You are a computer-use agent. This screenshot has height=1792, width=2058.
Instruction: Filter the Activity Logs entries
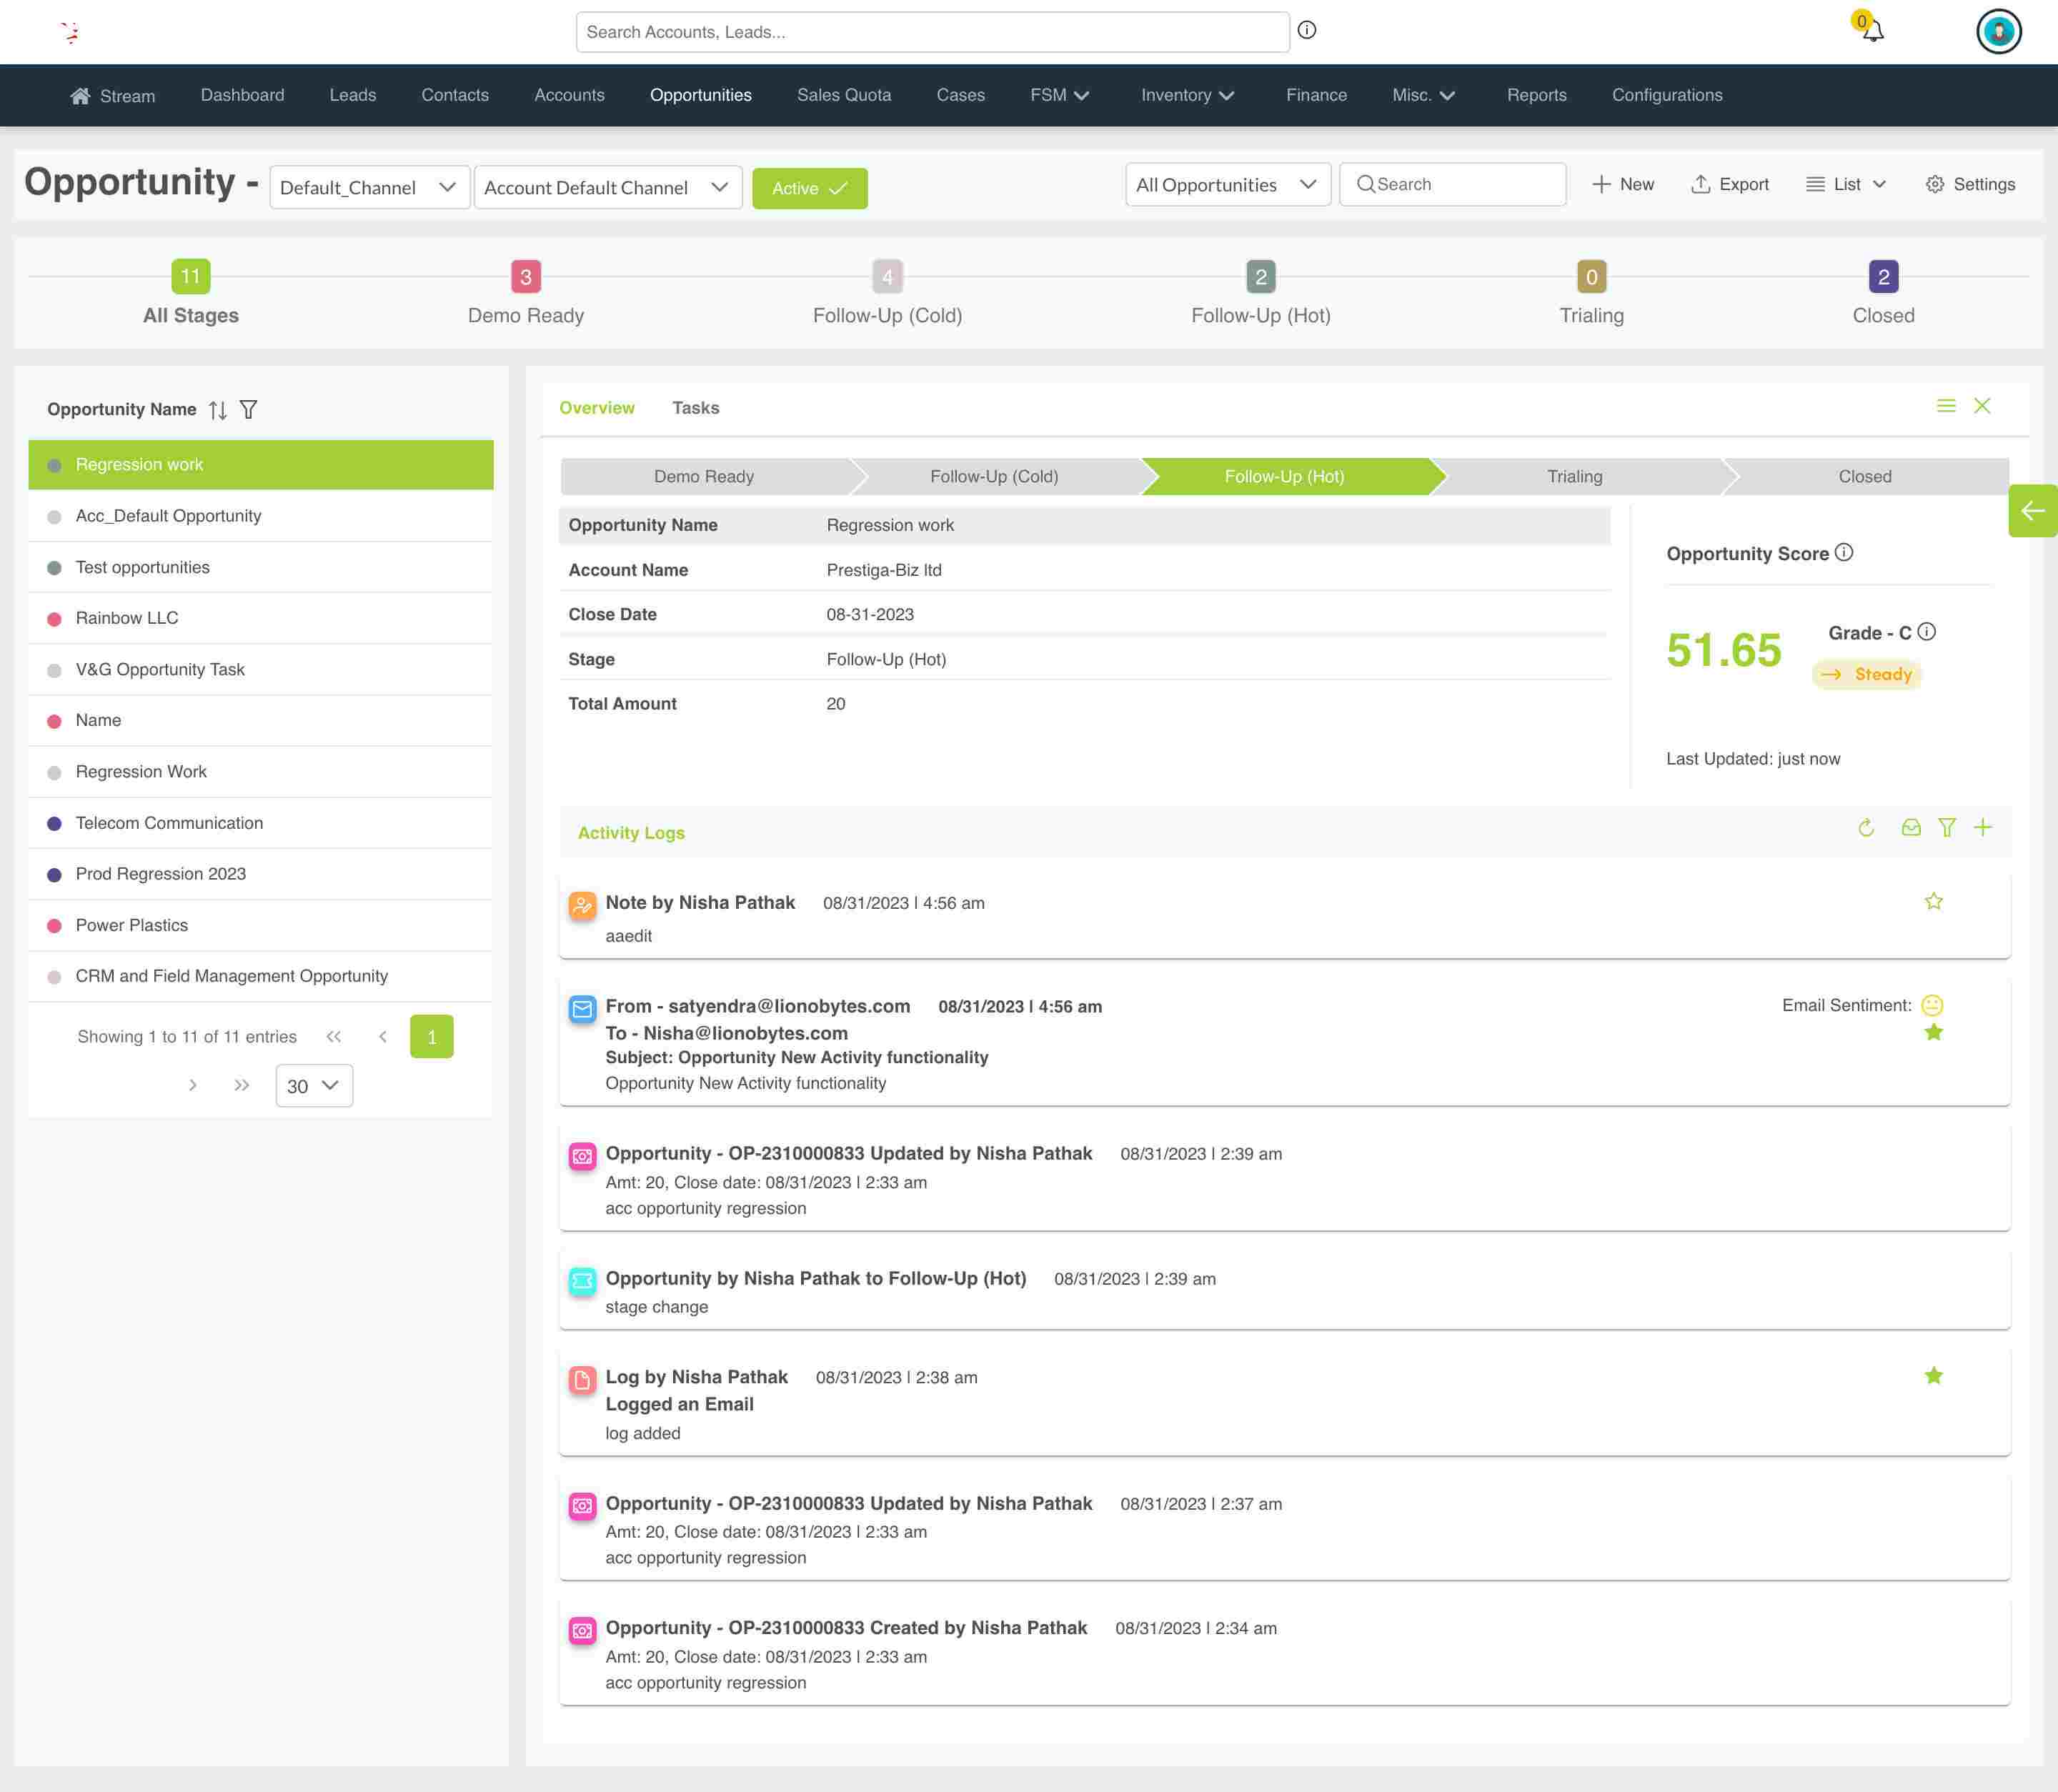(1948, 828)
